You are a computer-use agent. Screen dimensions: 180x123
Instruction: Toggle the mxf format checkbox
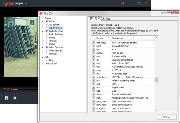[93, 67]
